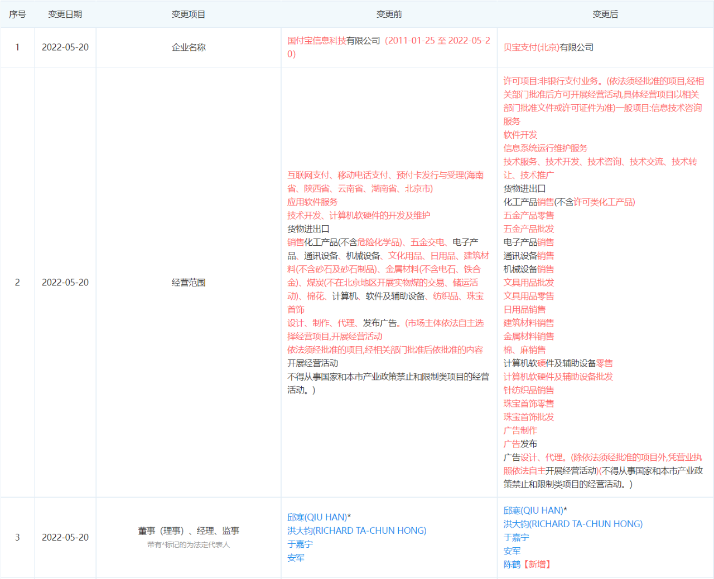The height and width of the screenshot is (579, 714).
Task: Open 于嘉宁 link in 变更前 column
Action: [300, 544]
